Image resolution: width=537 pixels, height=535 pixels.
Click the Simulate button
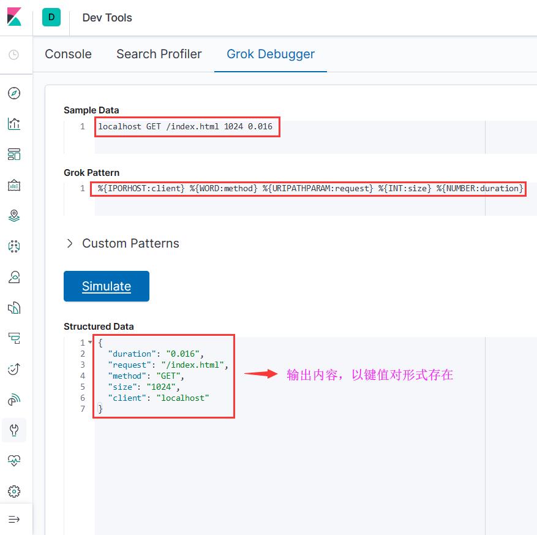[x=107, y=286]
